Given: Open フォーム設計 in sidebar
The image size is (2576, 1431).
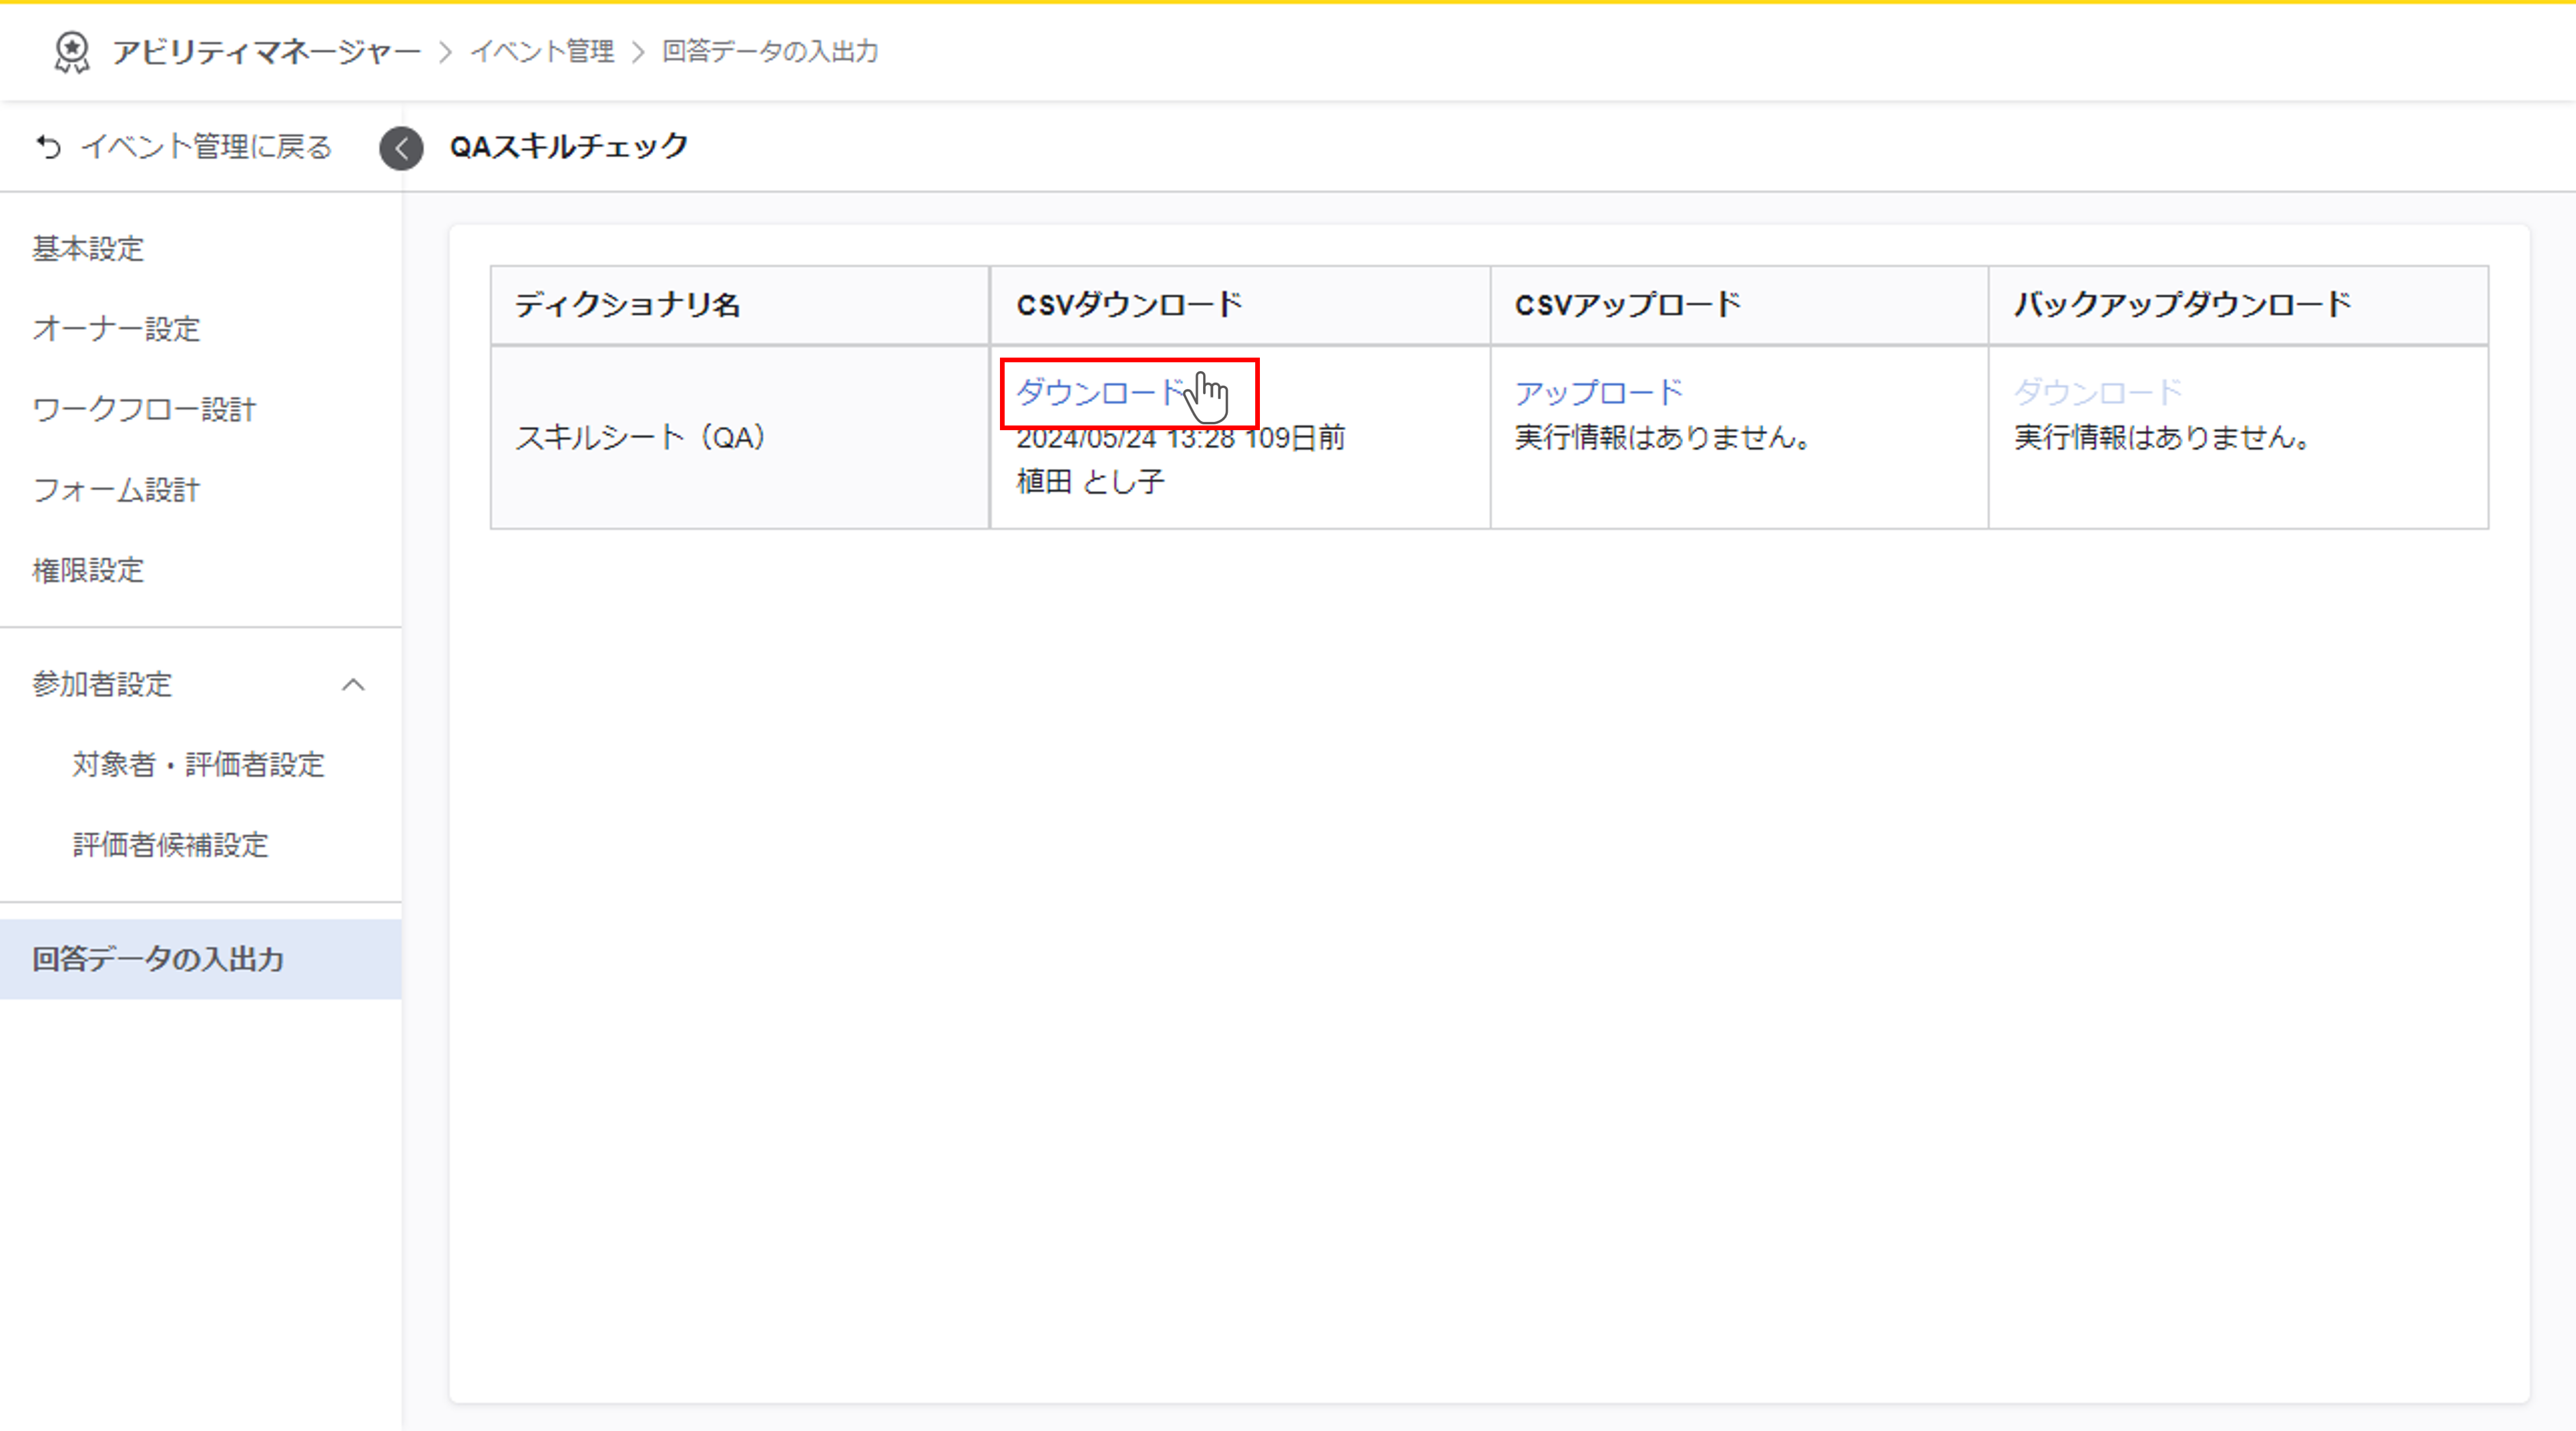Looking at the screenshot, I should pos(116,490).
